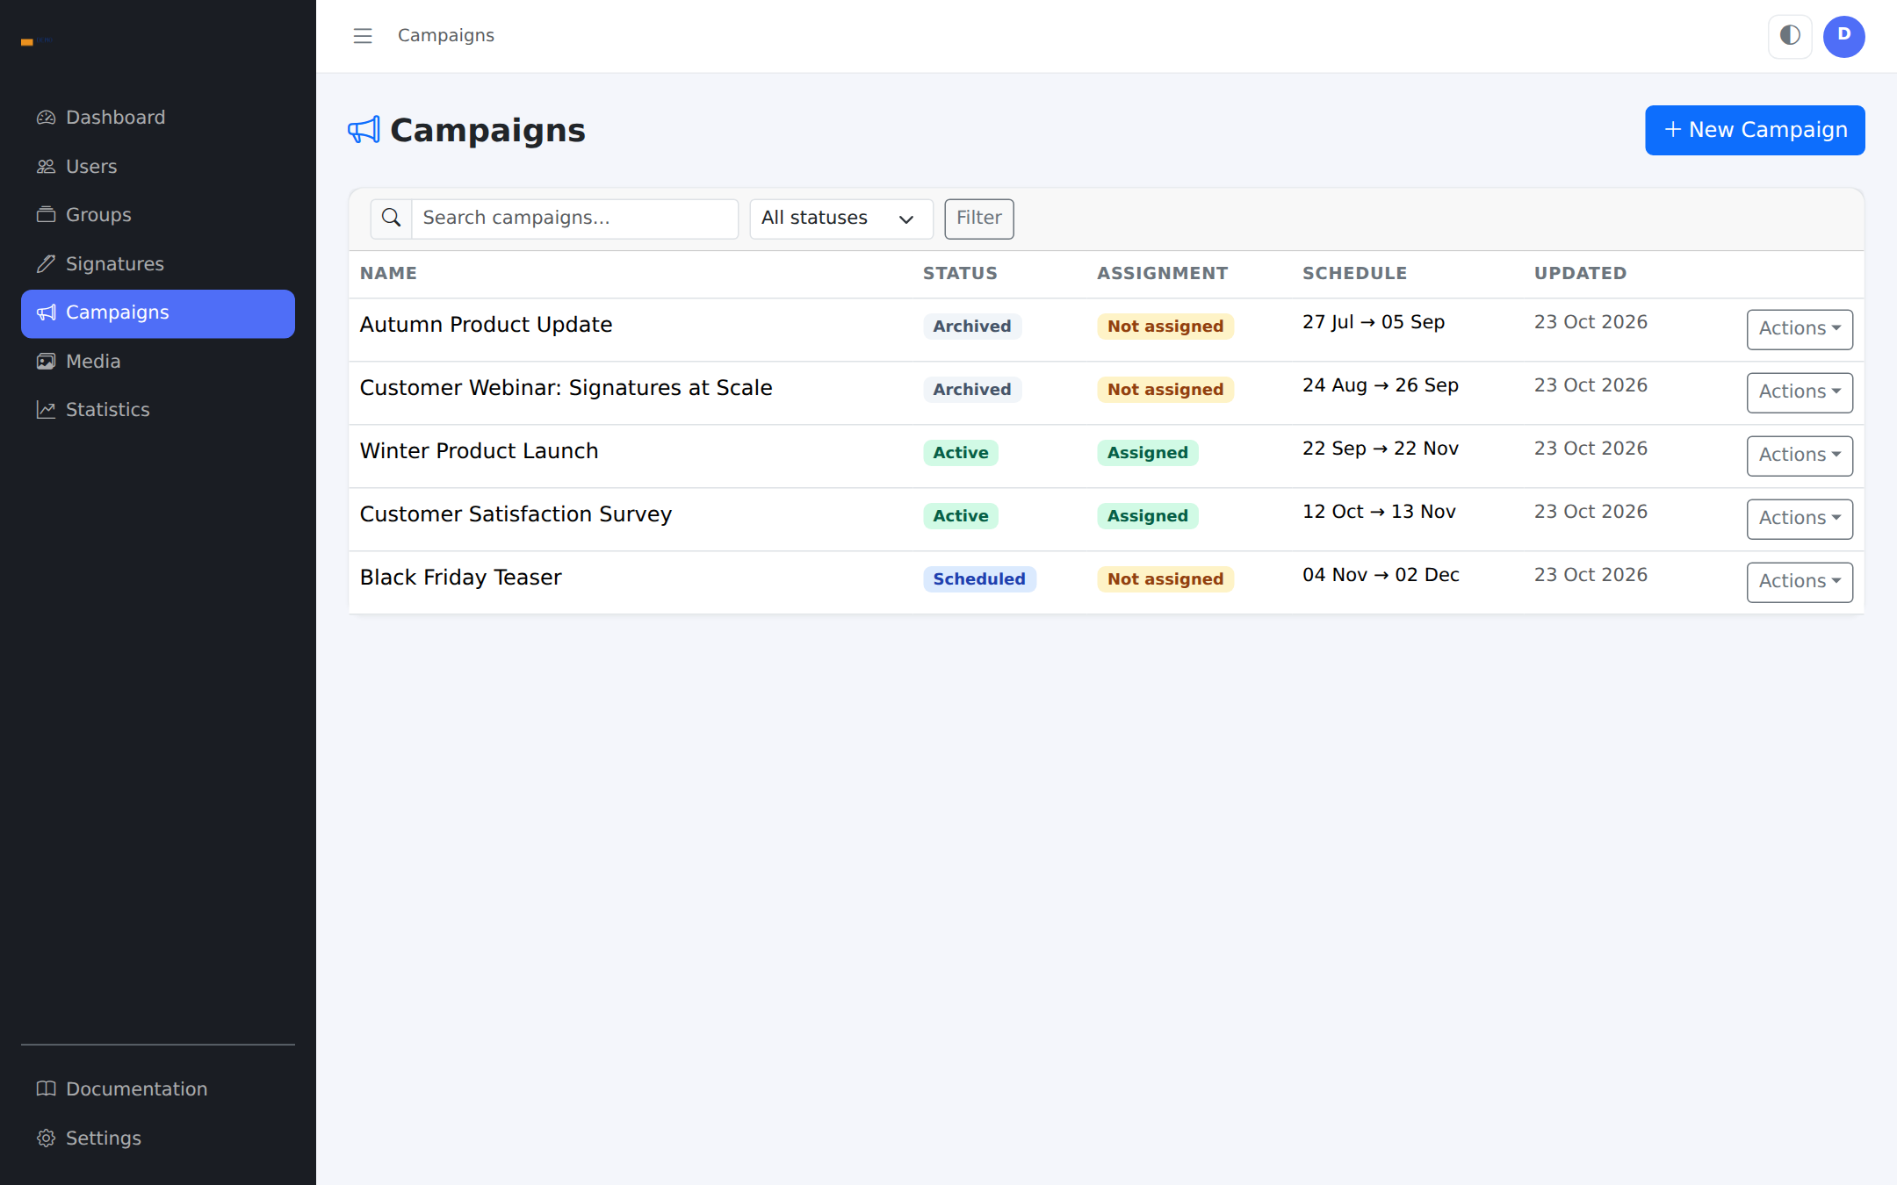Open Actions for Customer Satisfaction Survey
1897x1185 pixels.
tap(1800, 519)
